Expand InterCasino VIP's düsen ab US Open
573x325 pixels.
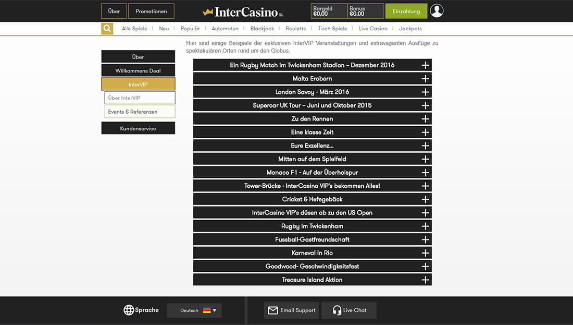[x=312, y=213]
